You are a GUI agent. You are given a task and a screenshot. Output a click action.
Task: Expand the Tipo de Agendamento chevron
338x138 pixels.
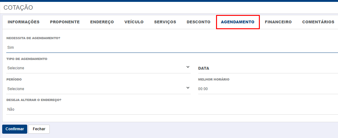pyautogui.click(x=188, y=67)
